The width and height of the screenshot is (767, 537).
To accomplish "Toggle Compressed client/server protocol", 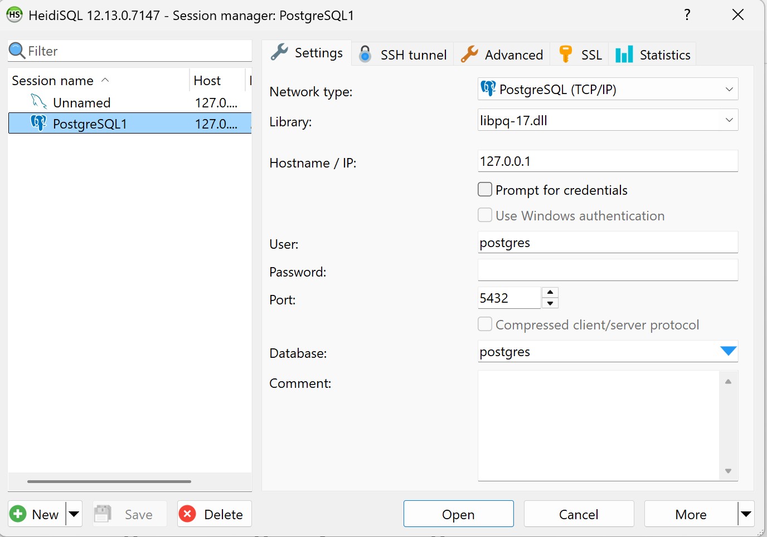I will tap(485, 324).
